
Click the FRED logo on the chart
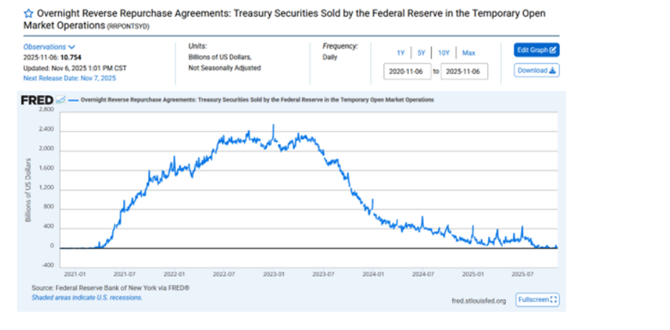[39, 100]
